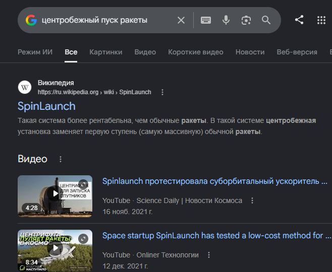The height and width of the screenshot is (272, 332).
Task: Open 'Space startup SpinLaunch has tested' video link
Action: (x=216, y=235)
